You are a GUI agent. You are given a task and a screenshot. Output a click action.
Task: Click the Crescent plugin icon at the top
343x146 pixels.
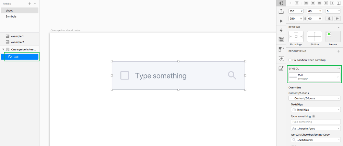[281, 3]
